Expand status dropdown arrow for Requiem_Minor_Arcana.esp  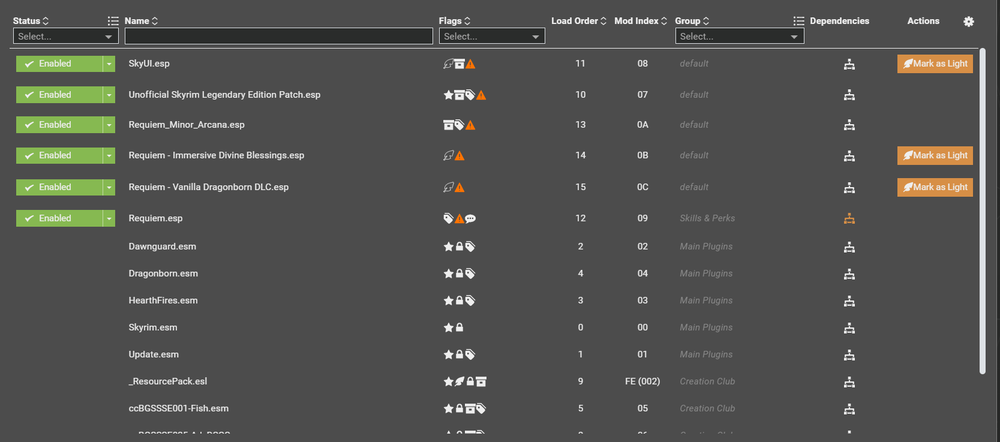(x=109, y=125)
